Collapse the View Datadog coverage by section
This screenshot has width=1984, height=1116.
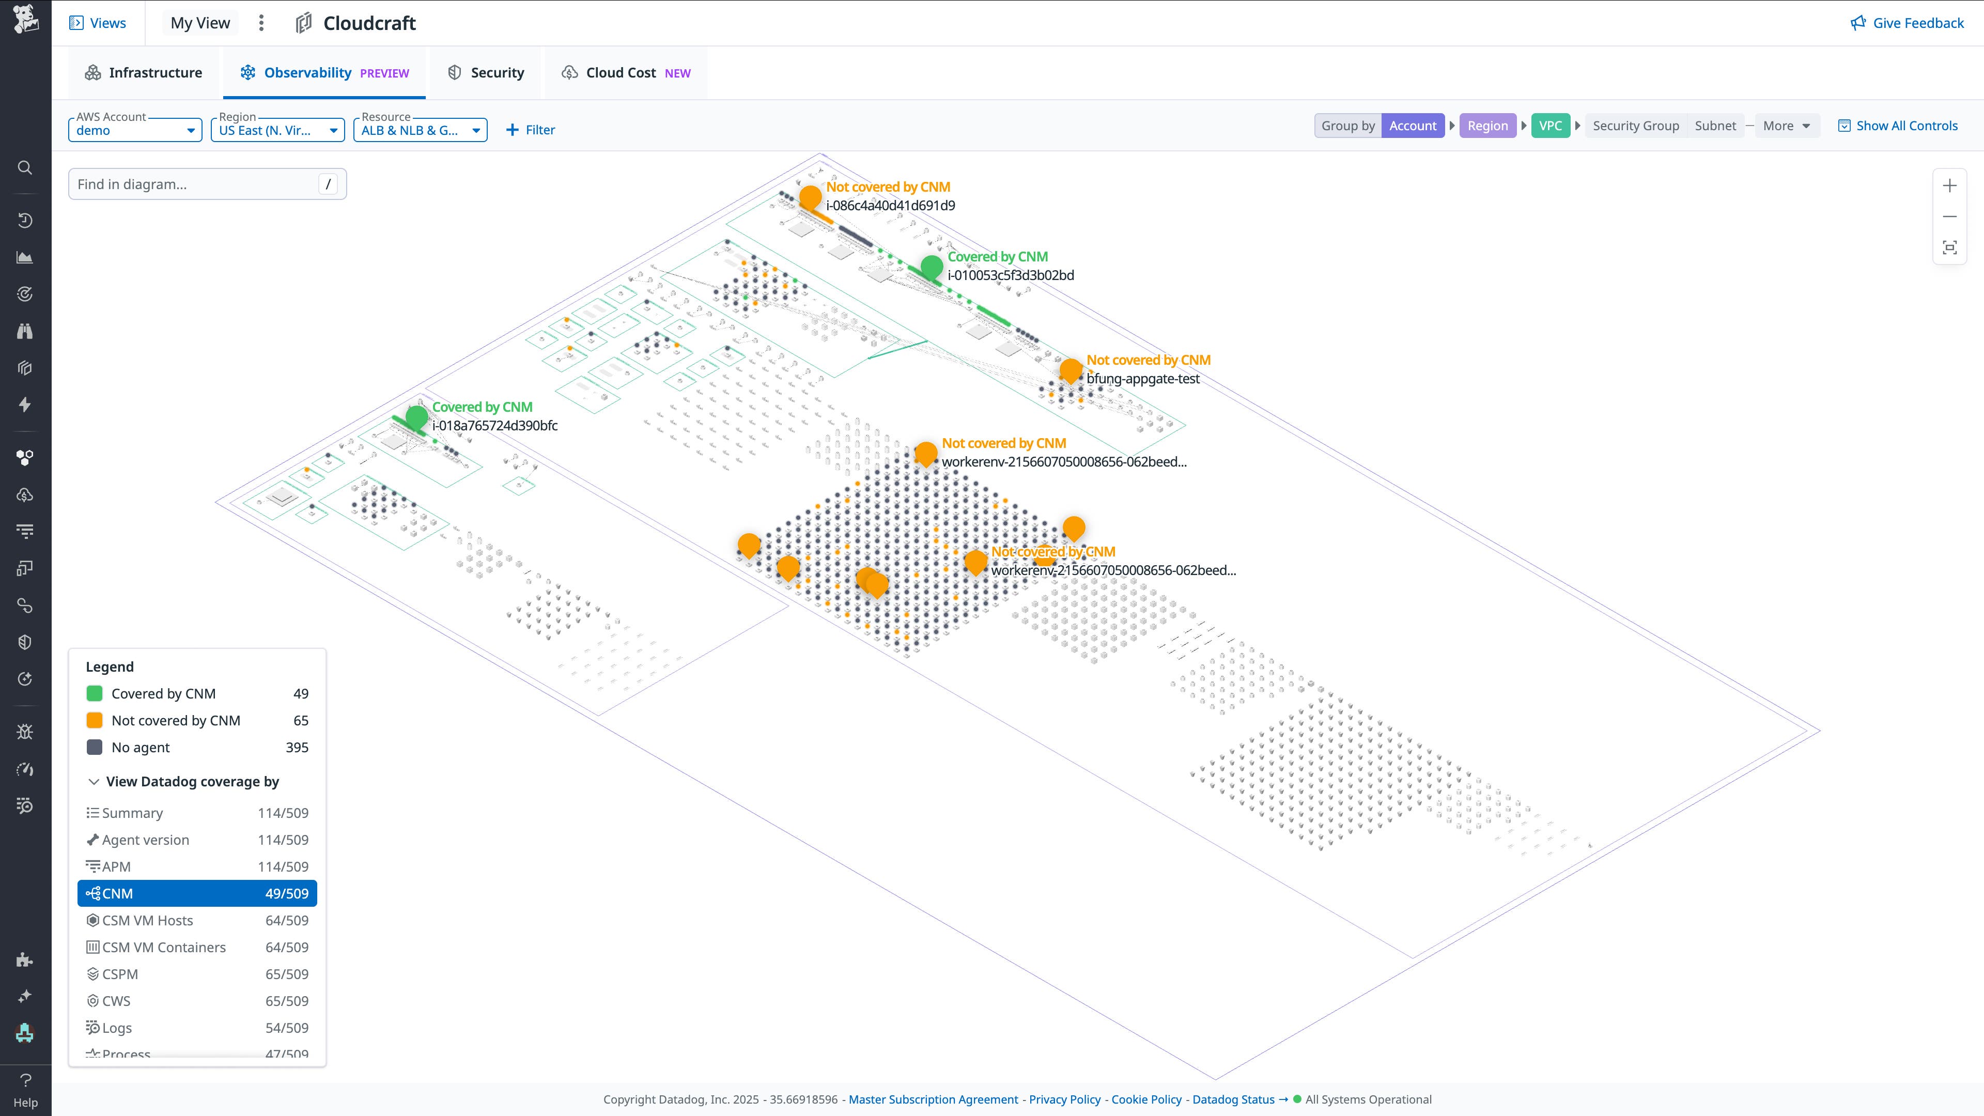coord(94,781)
